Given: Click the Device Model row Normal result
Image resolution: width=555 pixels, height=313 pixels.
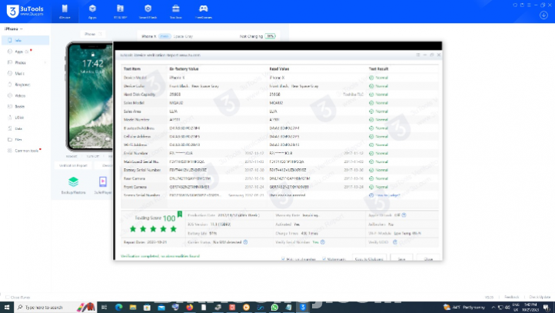Looking at the screenshot, I should click(x=379, y=78).
